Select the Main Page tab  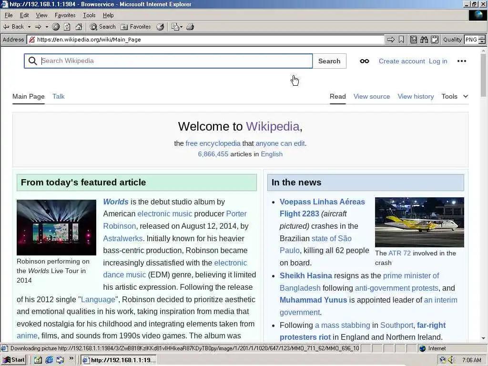pos(29,96)
